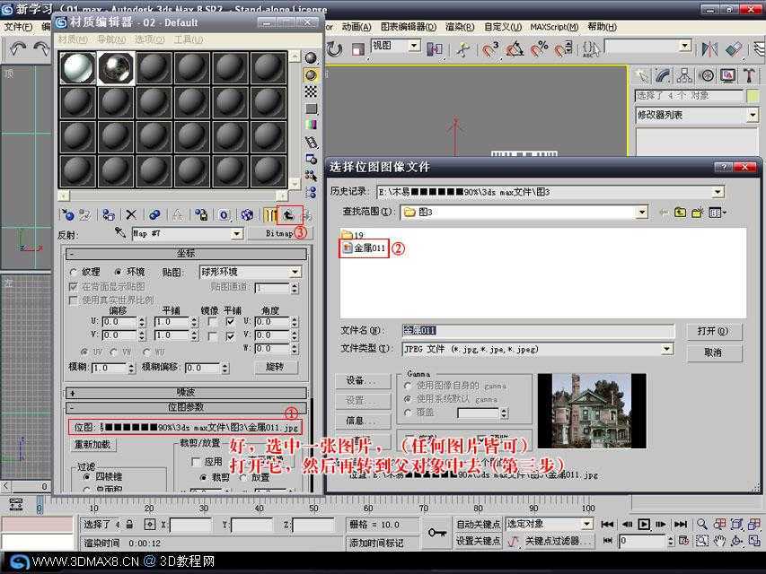Screen dimensions: 766x574
Task: Click the Up One Level folder icon
Action: pyautogui.click(x=680, y=213)
